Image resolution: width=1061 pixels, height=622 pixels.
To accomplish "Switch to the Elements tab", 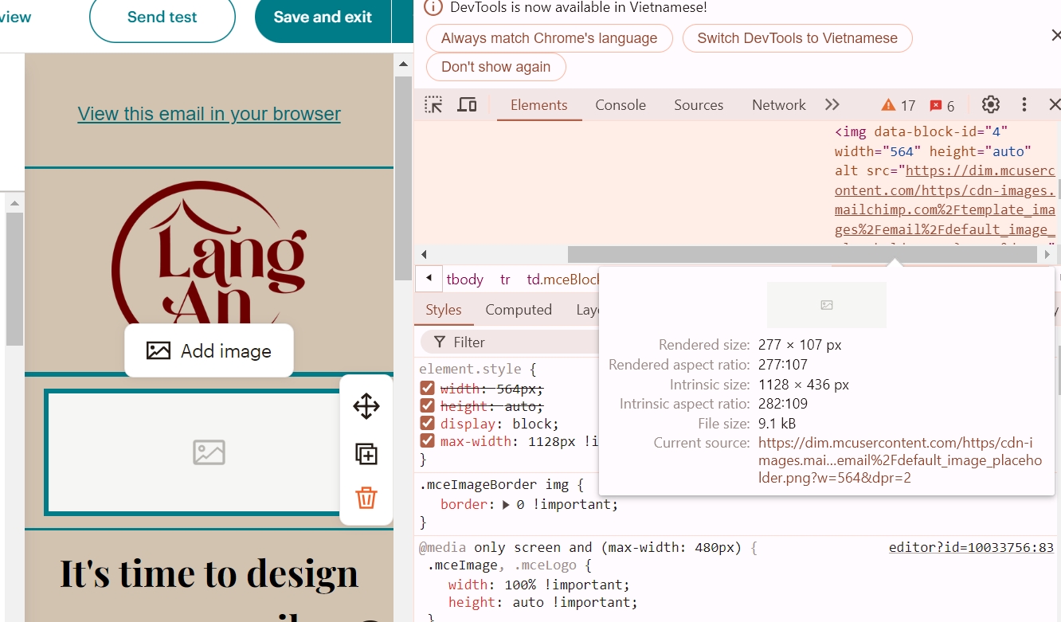I will [x=539, y=105].
